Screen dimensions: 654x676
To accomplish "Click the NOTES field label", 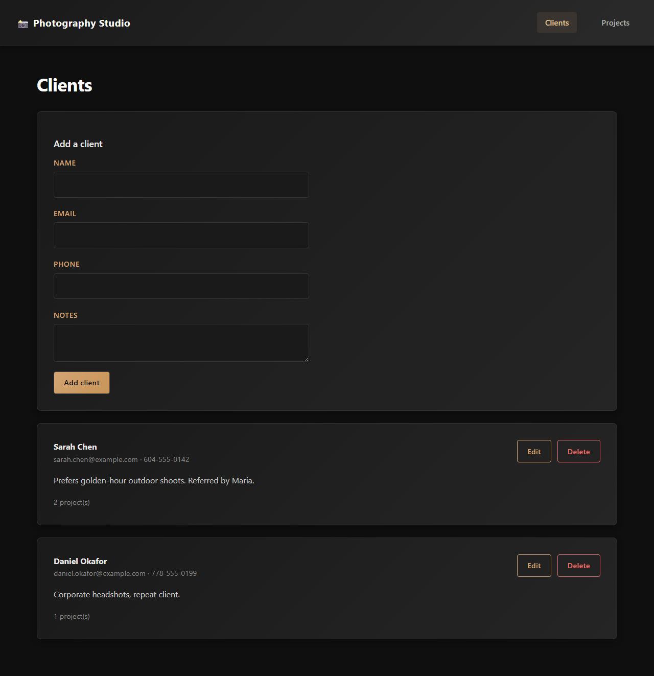I will coord(66,315).
